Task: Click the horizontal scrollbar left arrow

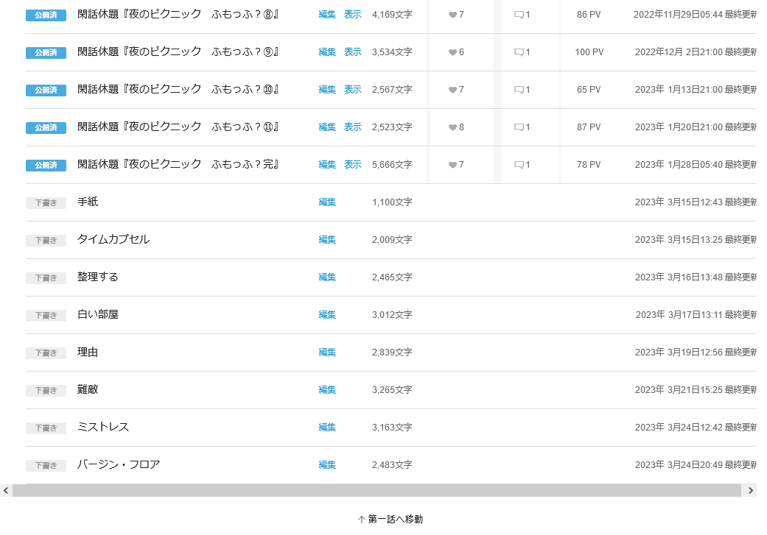Action: (6, 490)
